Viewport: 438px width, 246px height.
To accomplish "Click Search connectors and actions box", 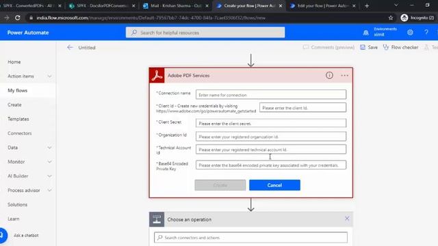I will point(251,238).
